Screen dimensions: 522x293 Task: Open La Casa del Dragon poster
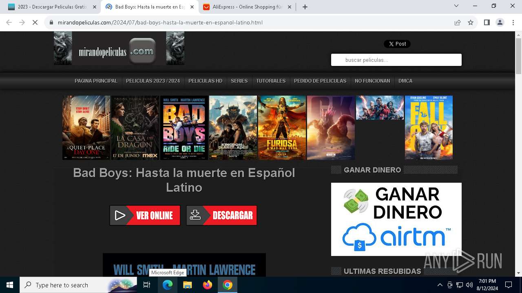tap(135, 128)
